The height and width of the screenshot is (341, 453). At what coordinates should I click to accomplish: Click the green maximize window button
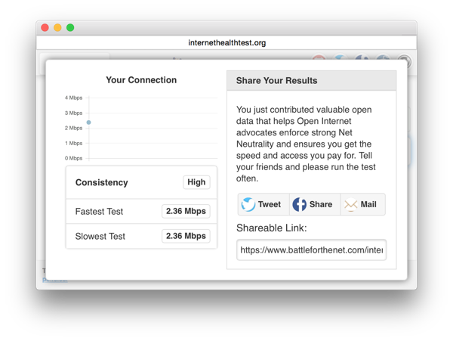[70, 28]
